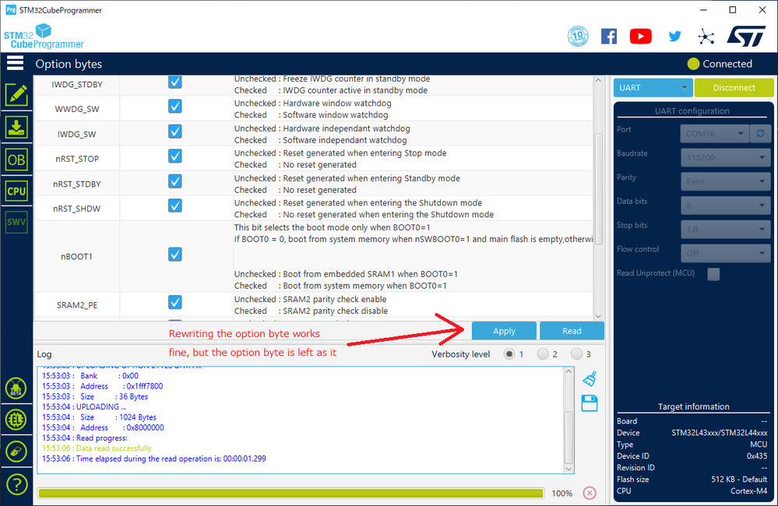Click the log scroll down arrow
This screenshot has height=506, width=778.
(569, 469)
